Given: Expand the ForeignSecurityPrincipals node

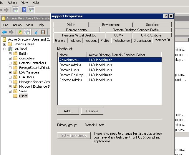Looking at the screenshot, I should pyautogui.click(x=10, y=68).
